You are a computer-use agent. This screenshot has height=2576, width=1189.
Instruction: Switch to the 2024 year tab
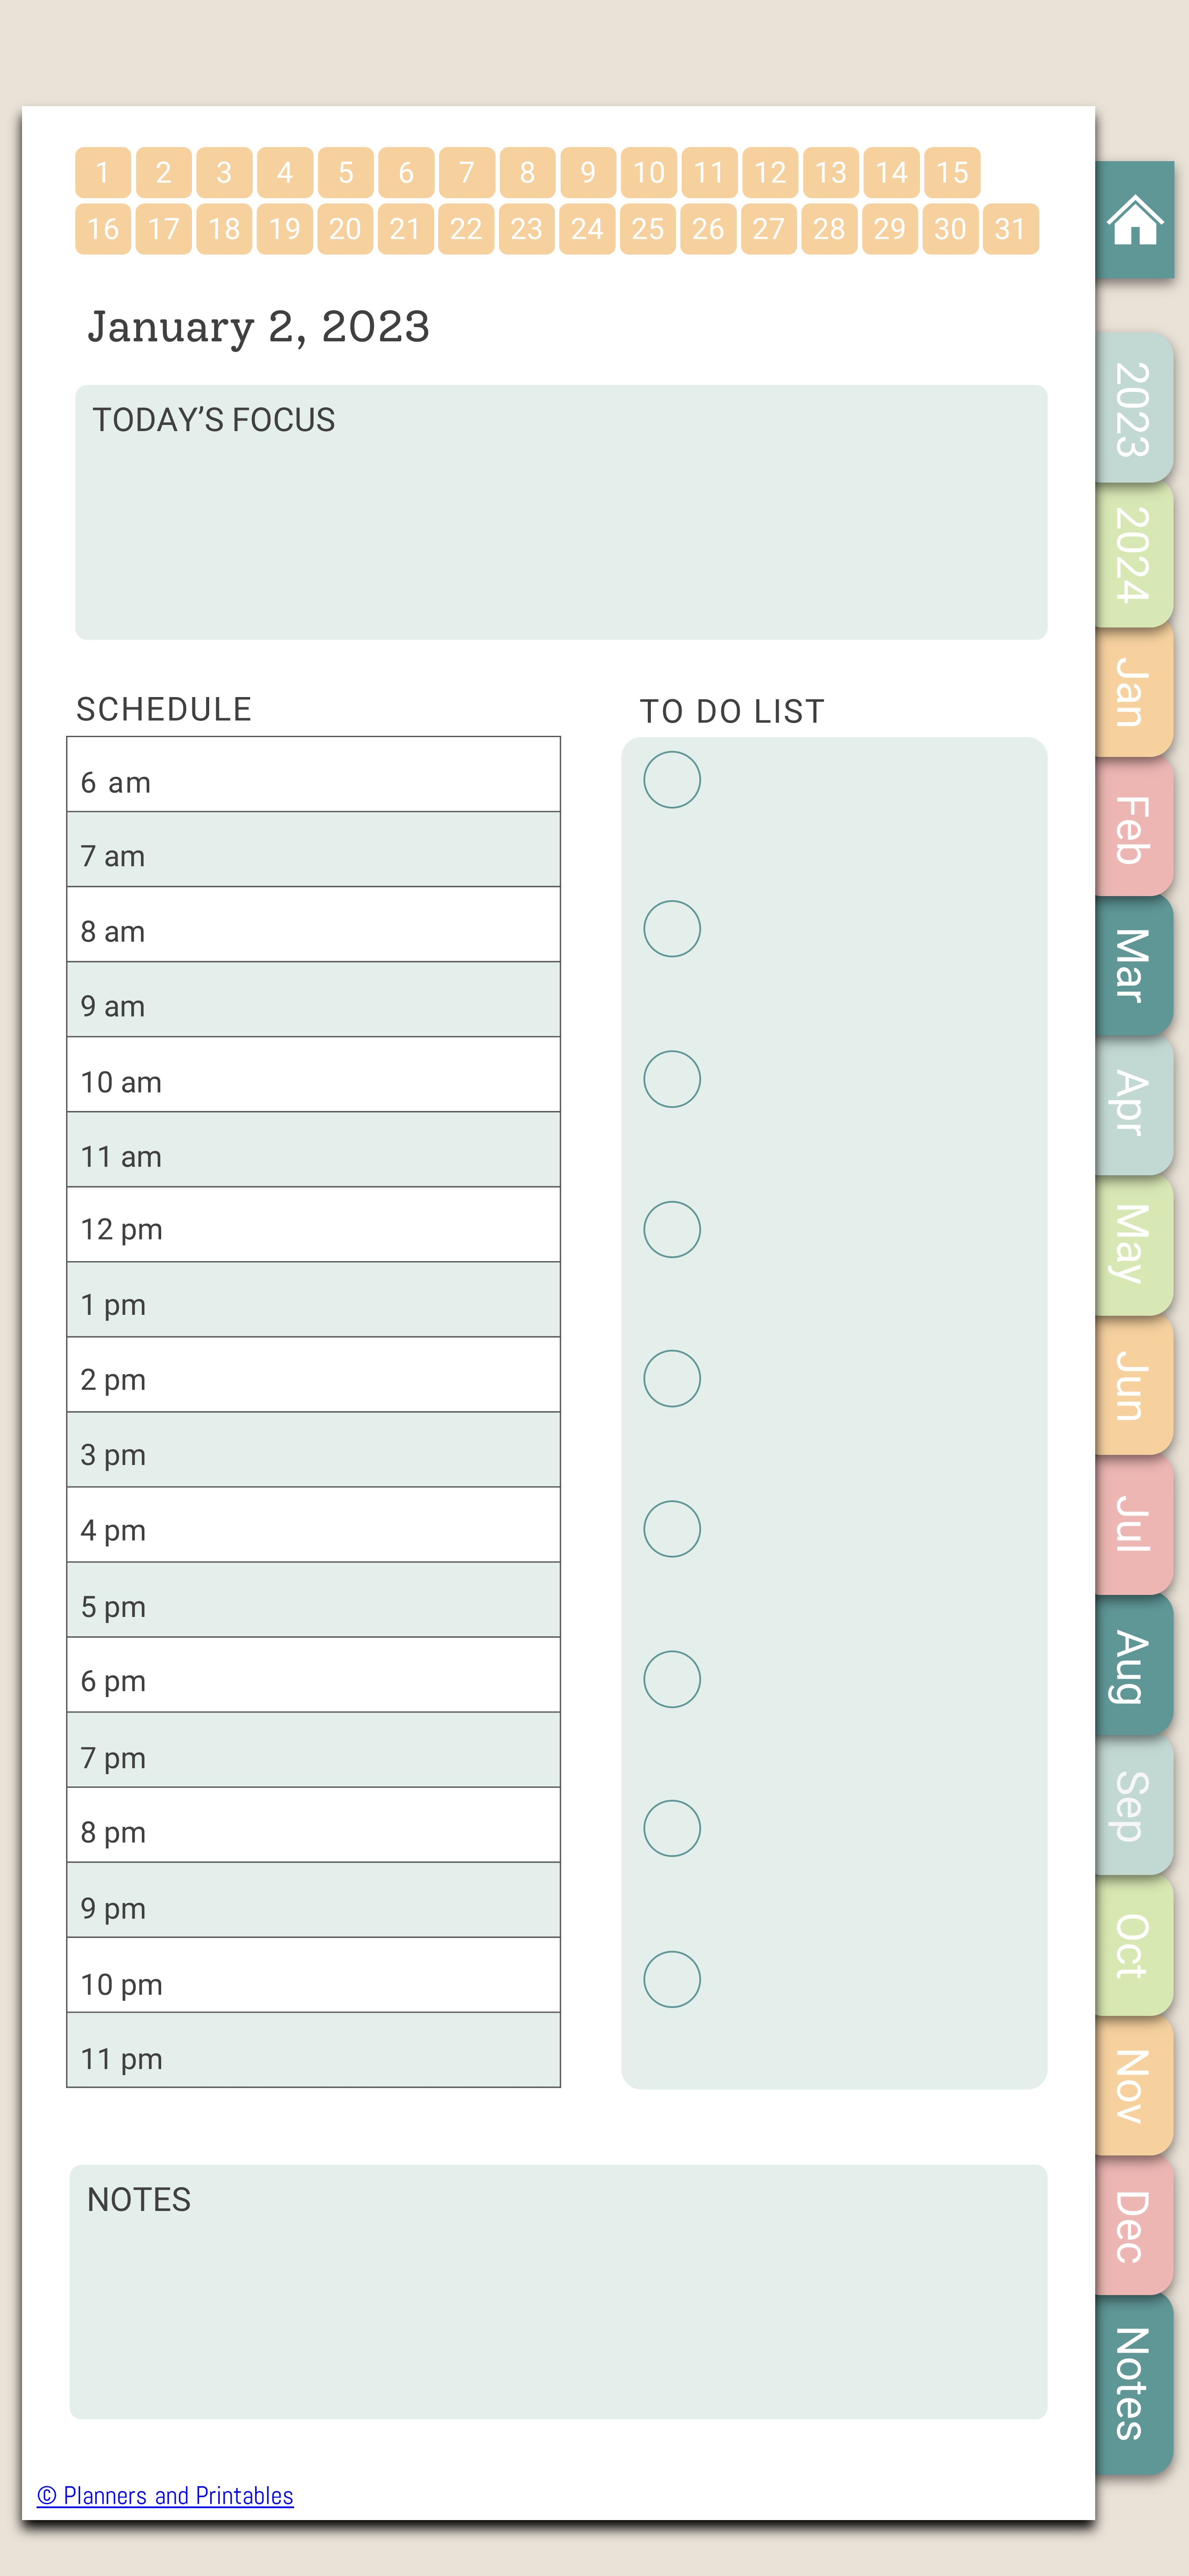(x=1134, y=555)
